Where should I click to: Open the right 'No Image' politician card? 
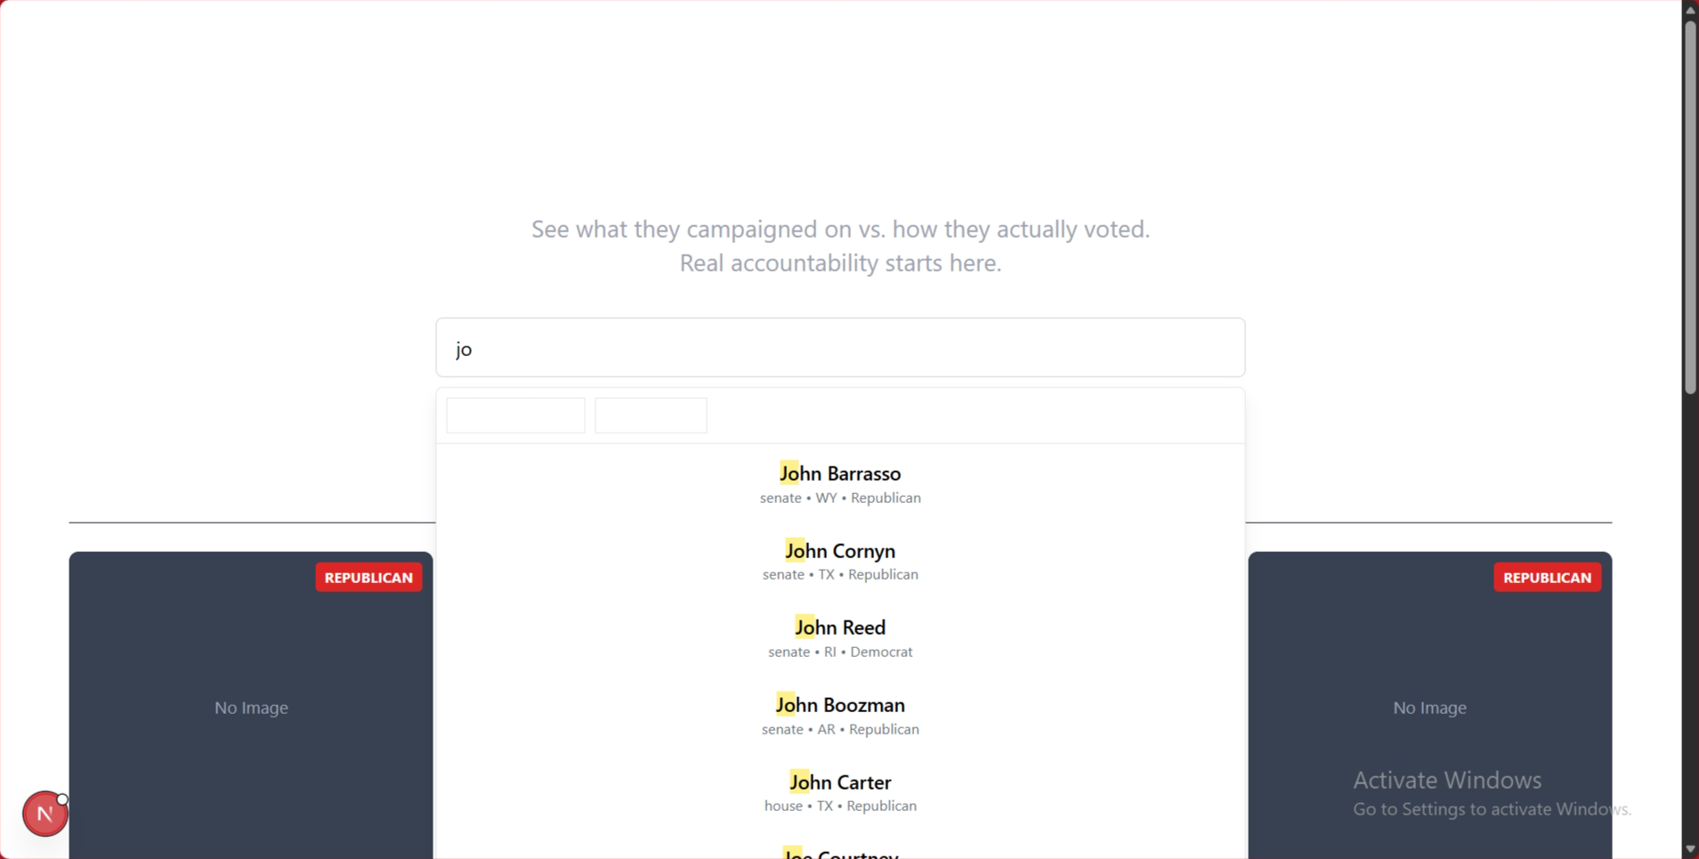(1429, 707)
